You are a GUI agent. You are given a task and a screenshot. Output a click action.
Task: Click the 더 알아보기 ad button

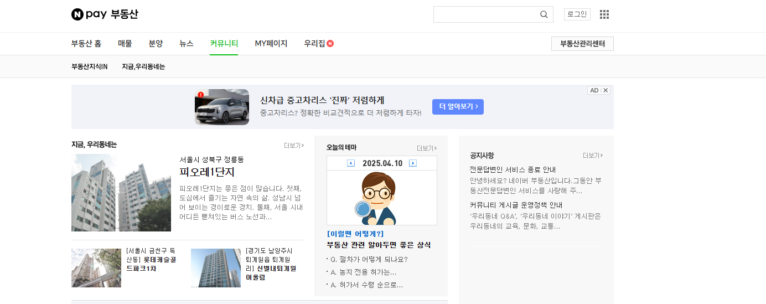[458, 107]
